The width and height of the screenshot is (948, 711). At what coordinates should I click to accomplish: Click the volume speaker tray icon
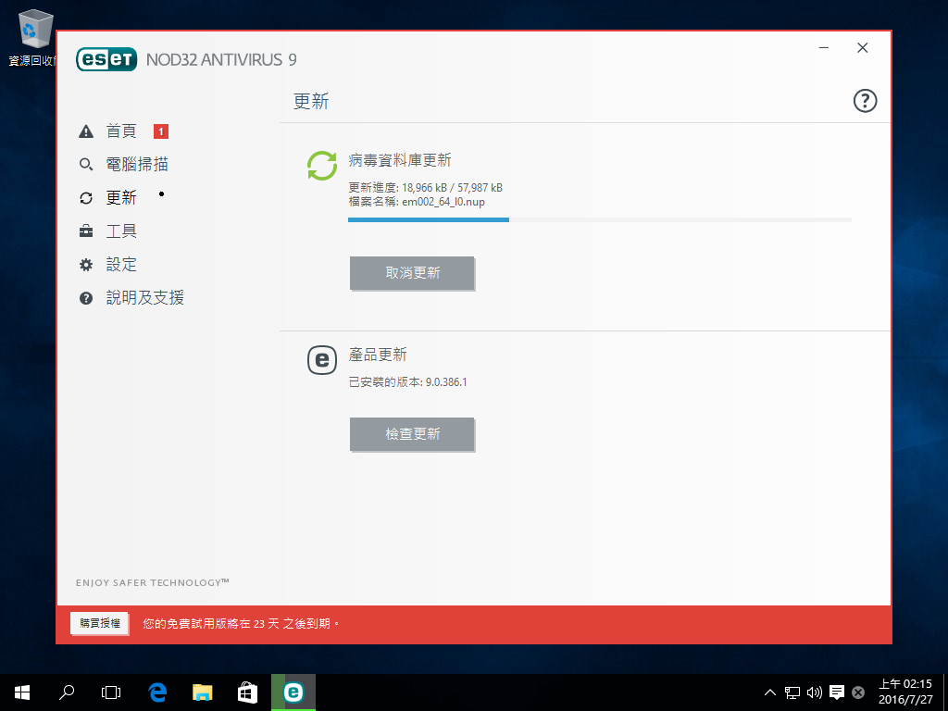click(815, 692)
